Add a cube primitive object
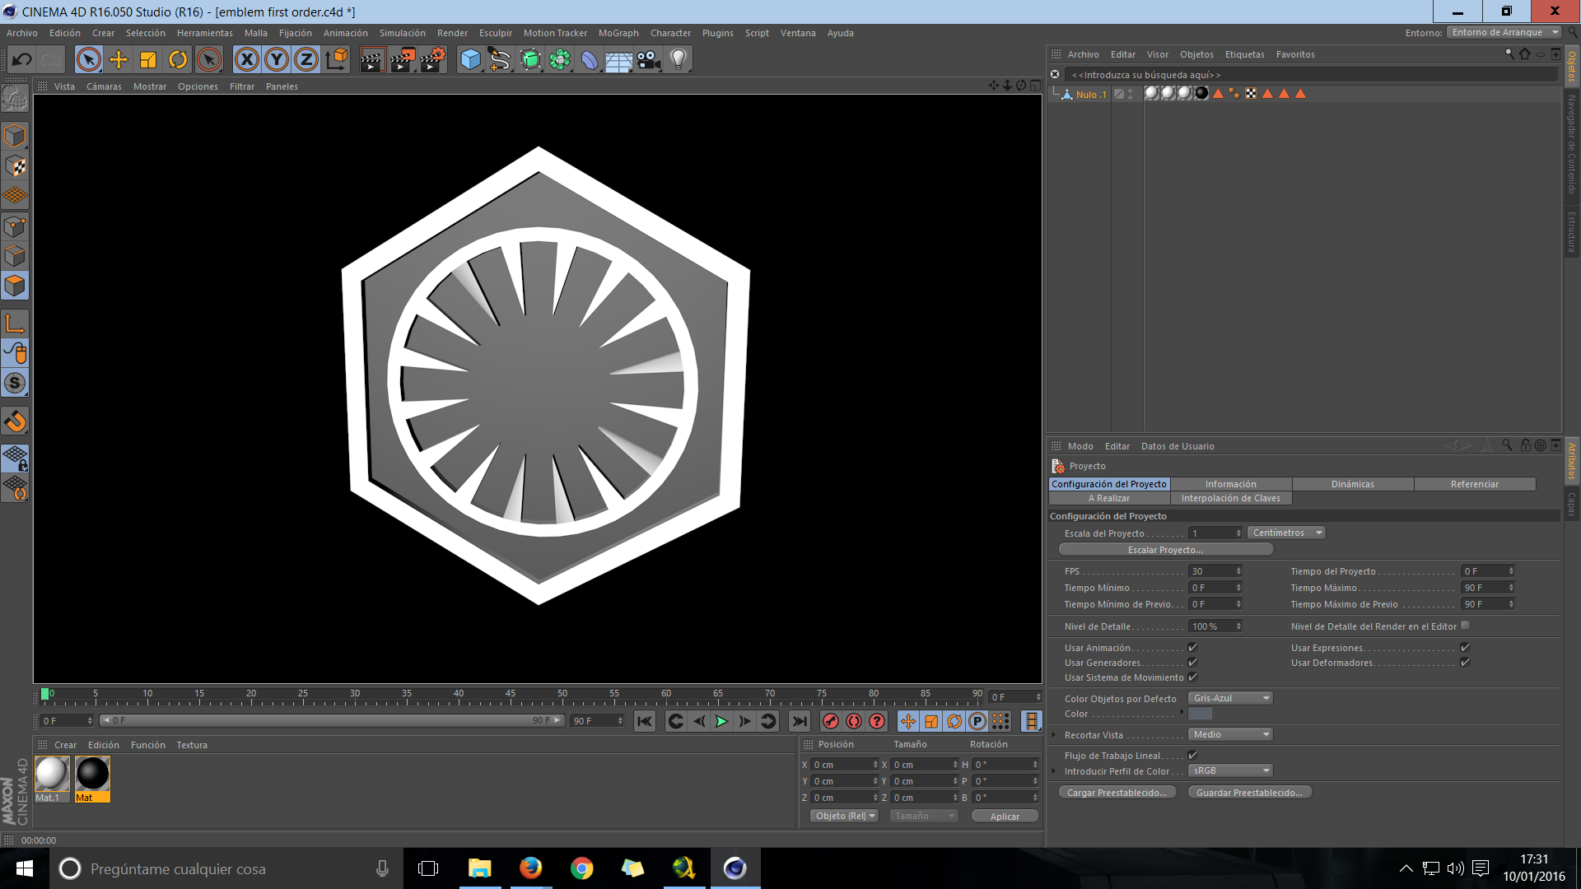Viewport: 1581px width, 889px height. tap(470, 59)
